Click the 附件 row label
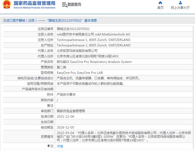The width and height of the screenshot is (195, 151). [50, 95]
